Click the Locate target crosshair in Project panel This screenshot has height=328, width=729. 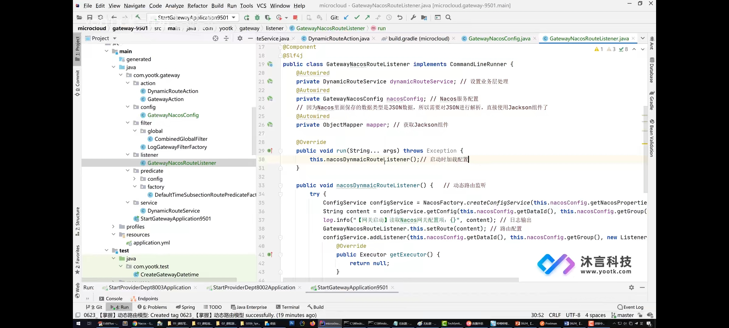tap(216, 38)
